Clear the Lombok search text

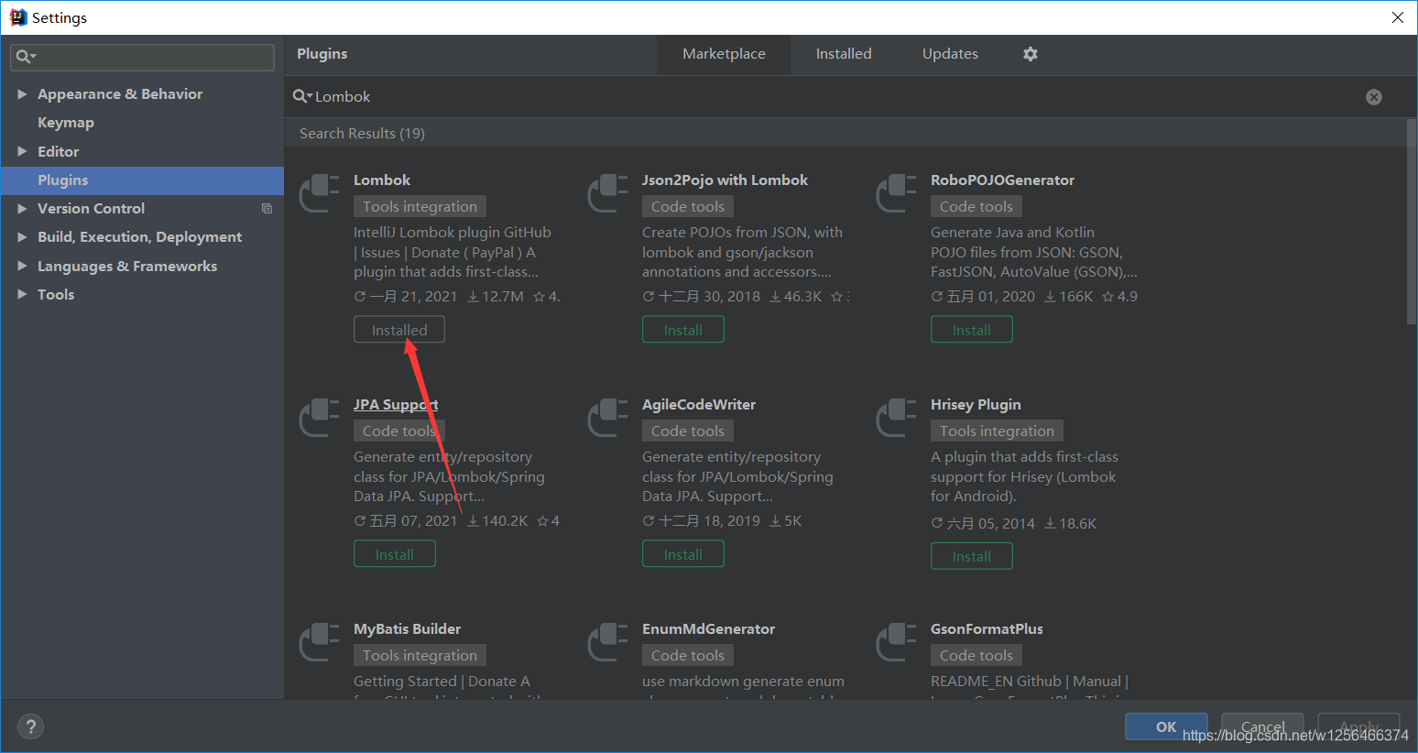point(1374,97)
